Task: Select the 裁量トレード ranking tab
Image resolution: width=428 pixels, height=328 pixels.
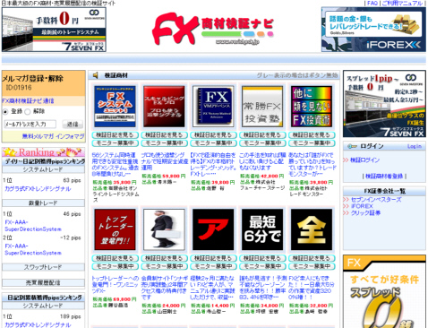Action: click(43, 203)
